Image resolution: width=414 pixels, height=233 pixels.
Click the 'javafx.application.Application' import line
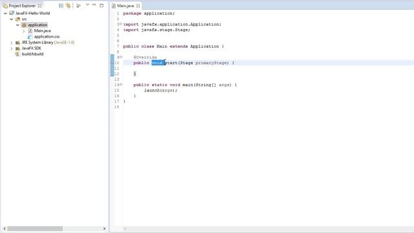172,25
